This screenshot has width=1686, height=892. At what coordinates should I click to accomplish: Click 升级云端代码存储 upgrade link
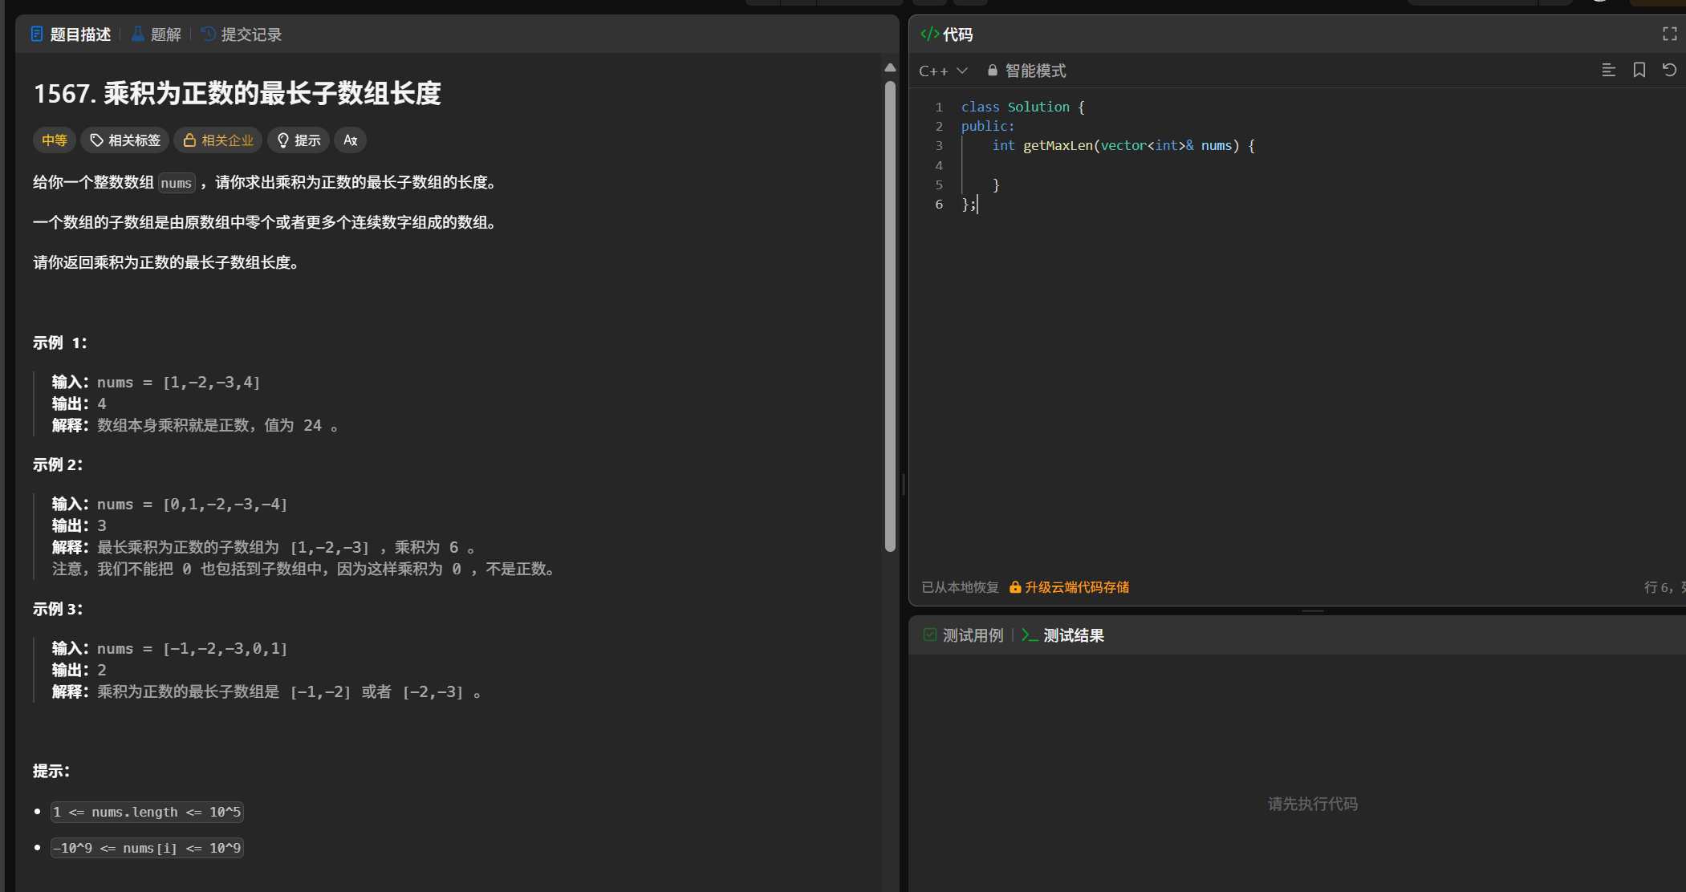point(1077,587)
